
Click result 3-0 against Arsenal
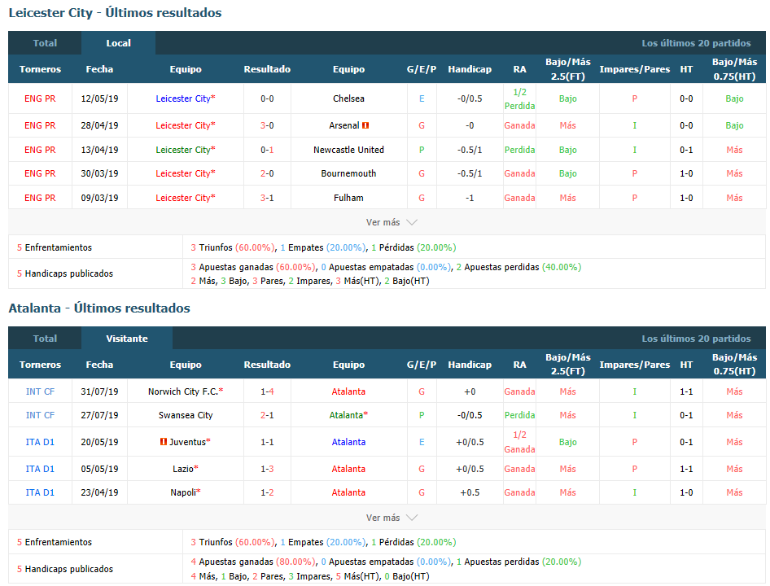[267, 126]
